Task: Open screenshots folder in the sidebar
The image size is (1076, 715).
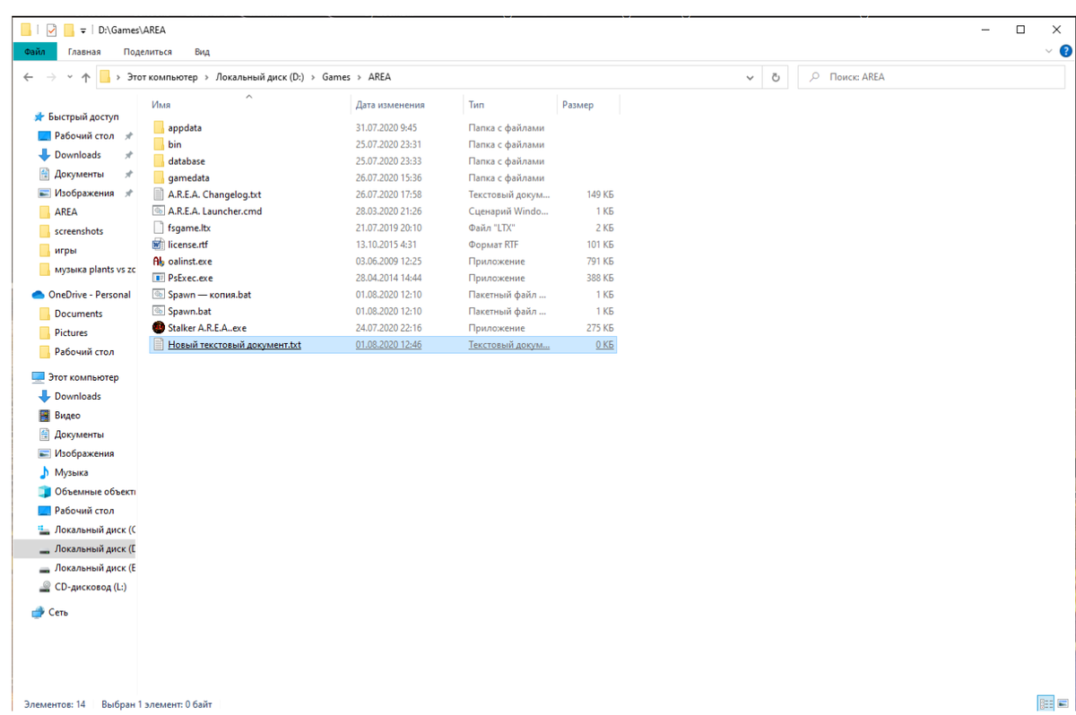Action: pos(78,231)
